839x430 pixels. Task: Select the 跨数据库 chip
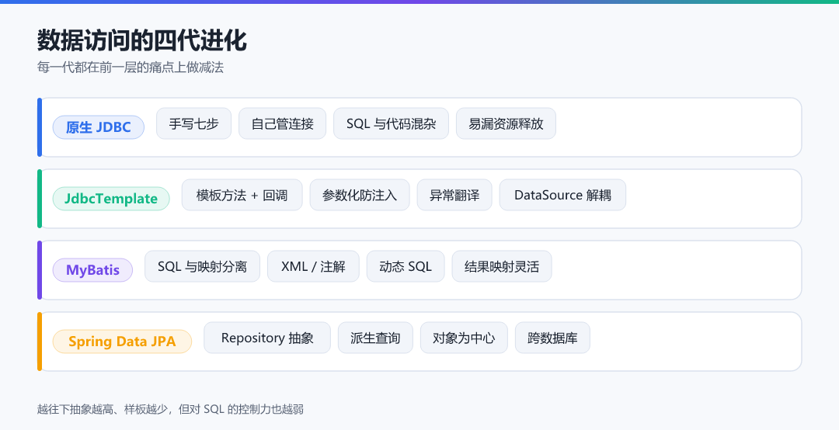pyautogui.click(x=553, y=338)
